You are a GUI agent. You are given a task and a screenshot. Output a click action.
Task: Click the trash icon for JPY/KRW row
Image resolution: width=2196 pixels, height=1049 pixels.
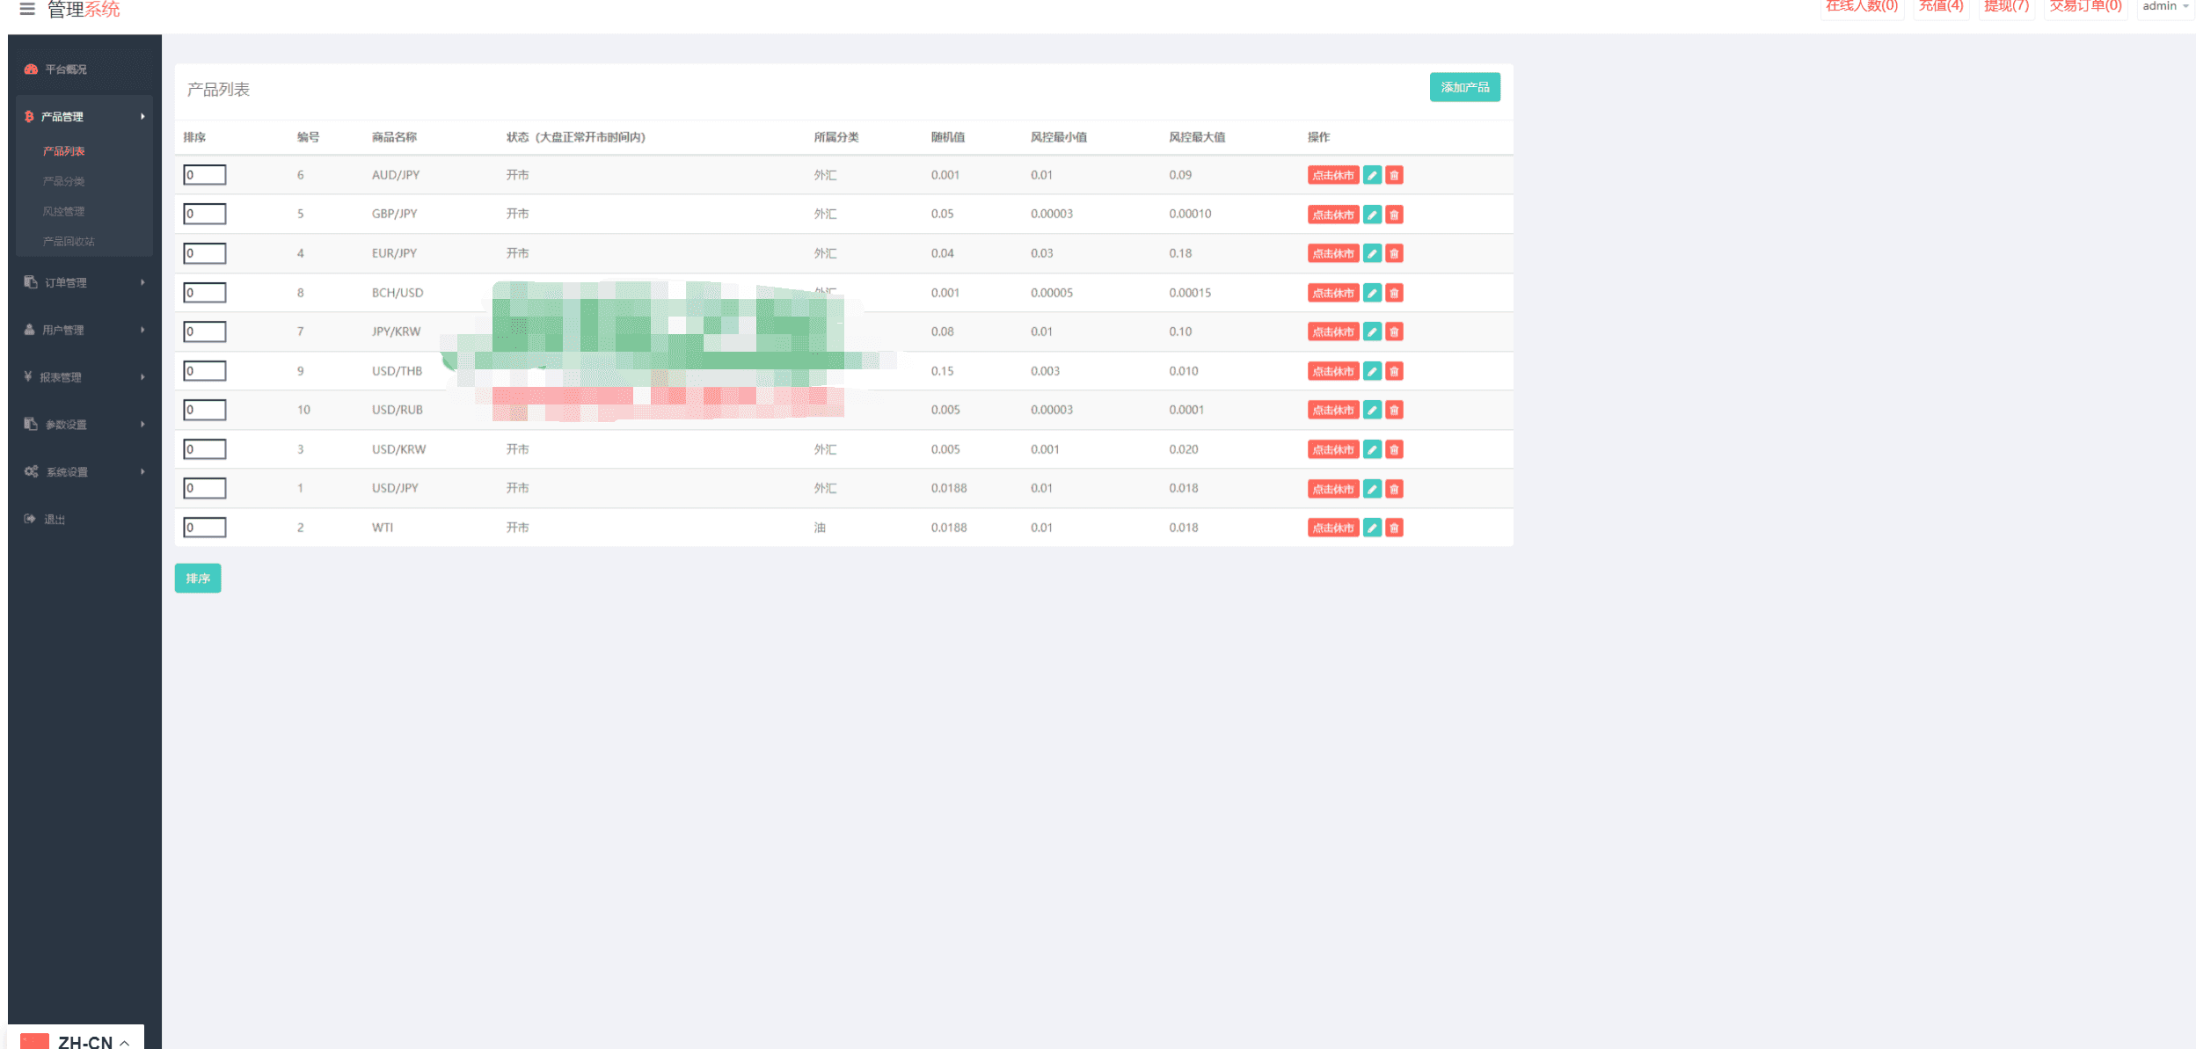coord(1394,331)
